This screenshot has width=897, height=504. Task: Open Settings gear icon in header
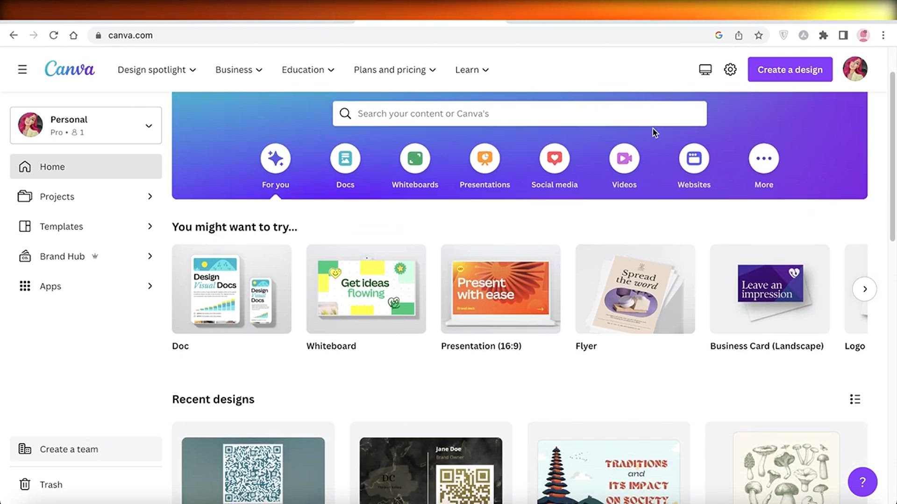[x=730, y=70]
